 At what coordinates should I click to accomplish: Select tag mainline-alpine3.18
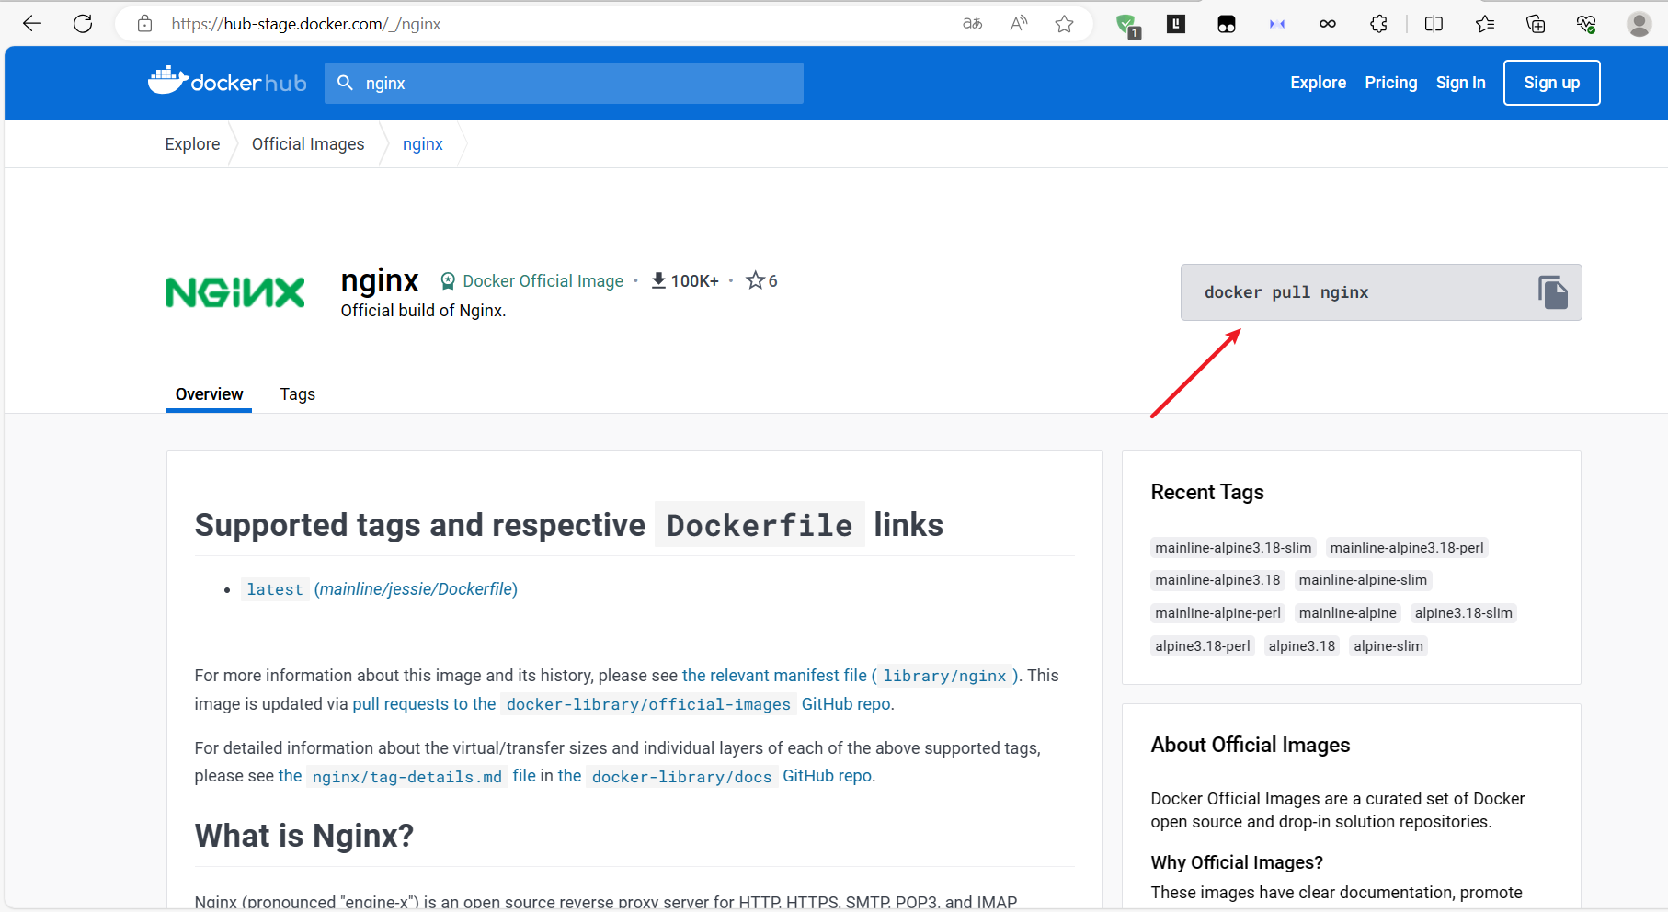point(1217,580)
